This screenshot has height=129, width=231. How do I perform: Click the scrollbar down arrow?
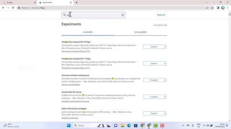tap(230, 121)
